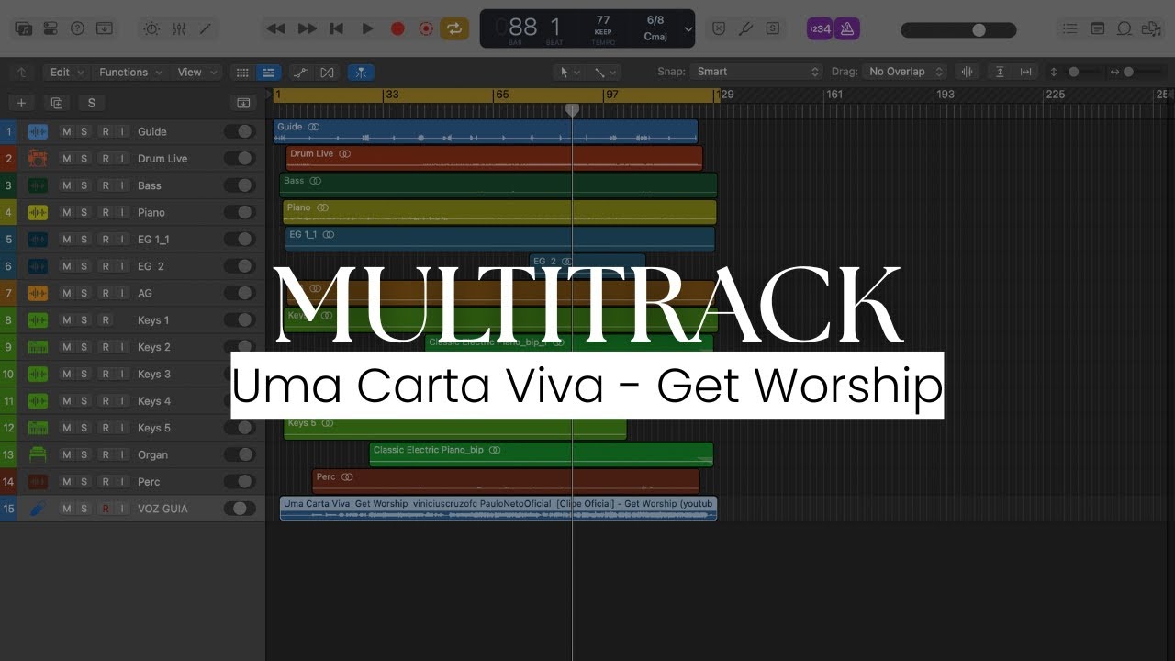Open the List Editors icon
This screenshot has height=661, width=1175.
click(1069, 28)
